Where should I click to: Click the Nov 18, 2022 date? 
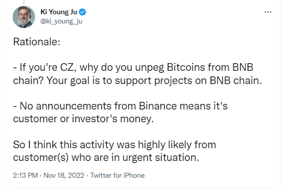[64, 175]
